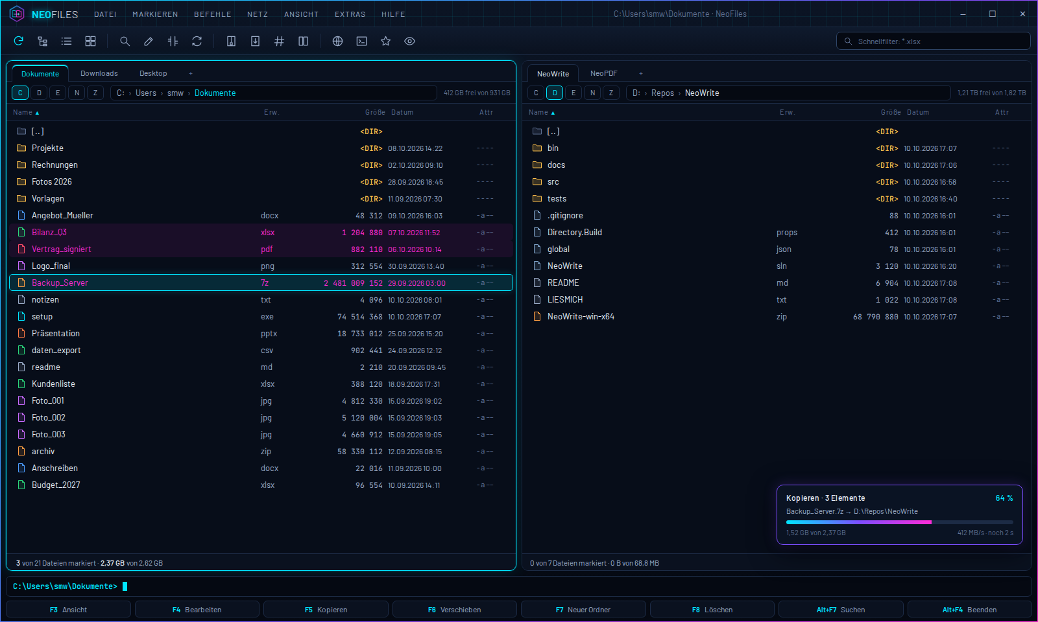
Task: Click the pack archive icon
Action: coord(231,41)
